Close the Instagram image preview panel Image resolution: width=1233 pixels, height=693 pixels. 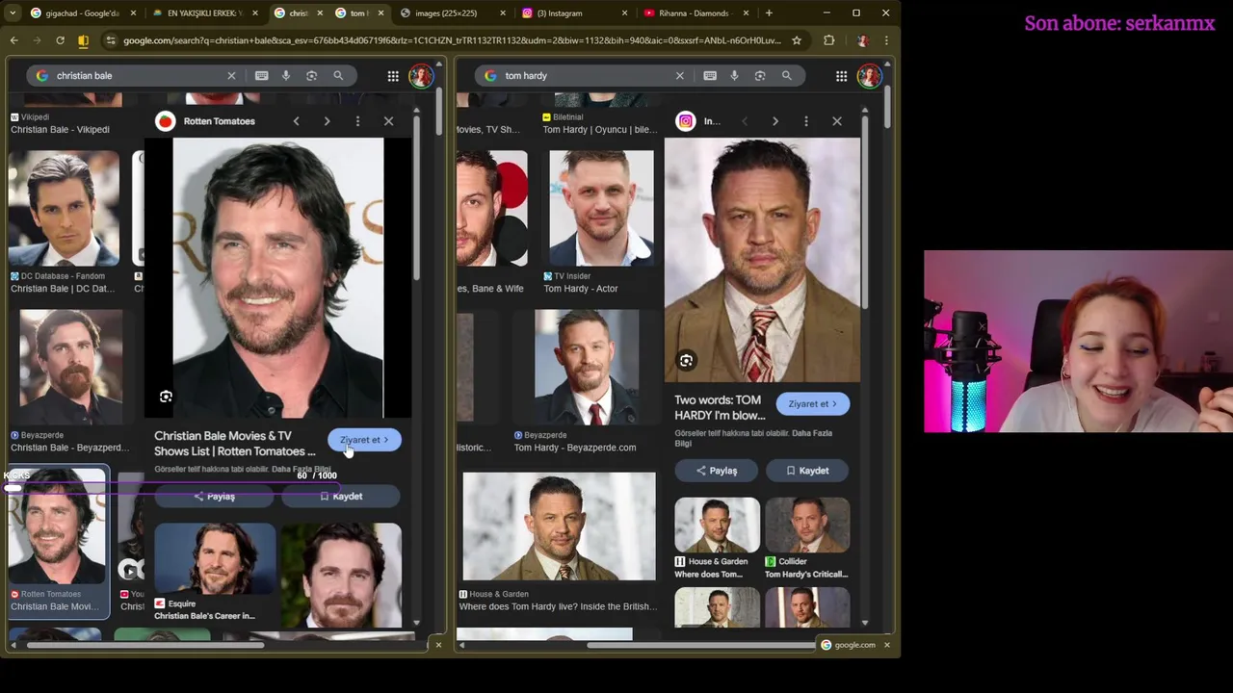(836, 121)
